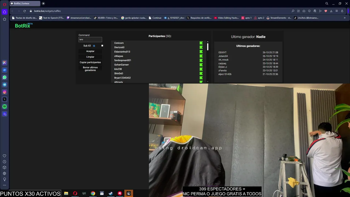
Task: Open sidebar settings gear icon
Action: pos(4,173)
